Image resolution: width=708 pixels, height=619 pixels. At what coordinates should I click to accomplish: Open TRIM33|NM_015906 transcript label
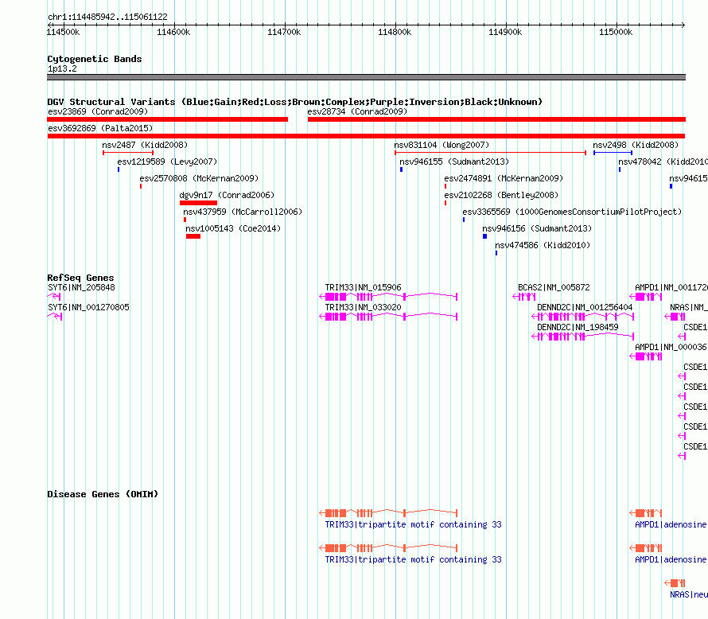pos(363,287)
